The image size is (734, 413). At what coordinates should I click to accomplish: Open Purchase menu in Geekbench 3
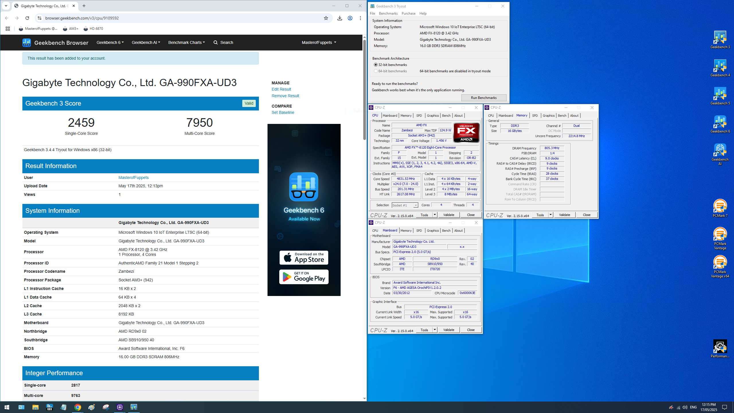point(409,13)
